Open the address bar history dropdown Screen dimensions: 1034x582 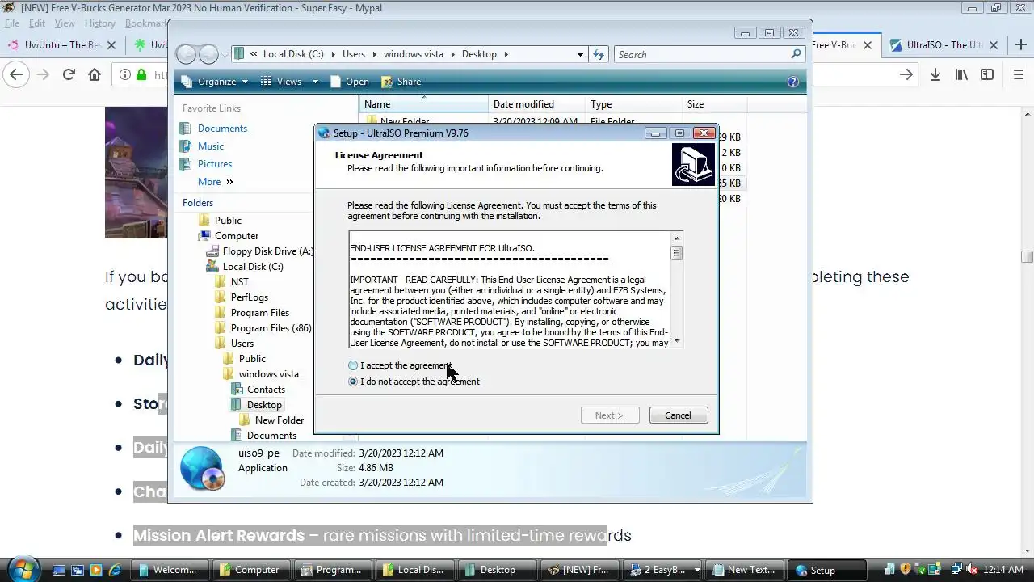(x=580, y=54)
